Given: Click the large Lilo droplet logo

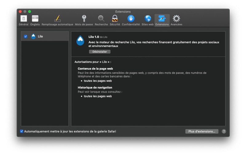Looking at the screenshot, I should (80, 40).
